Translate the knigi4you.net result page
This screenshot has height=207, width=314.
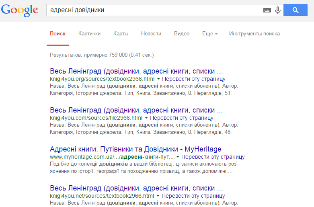point(193,196)
